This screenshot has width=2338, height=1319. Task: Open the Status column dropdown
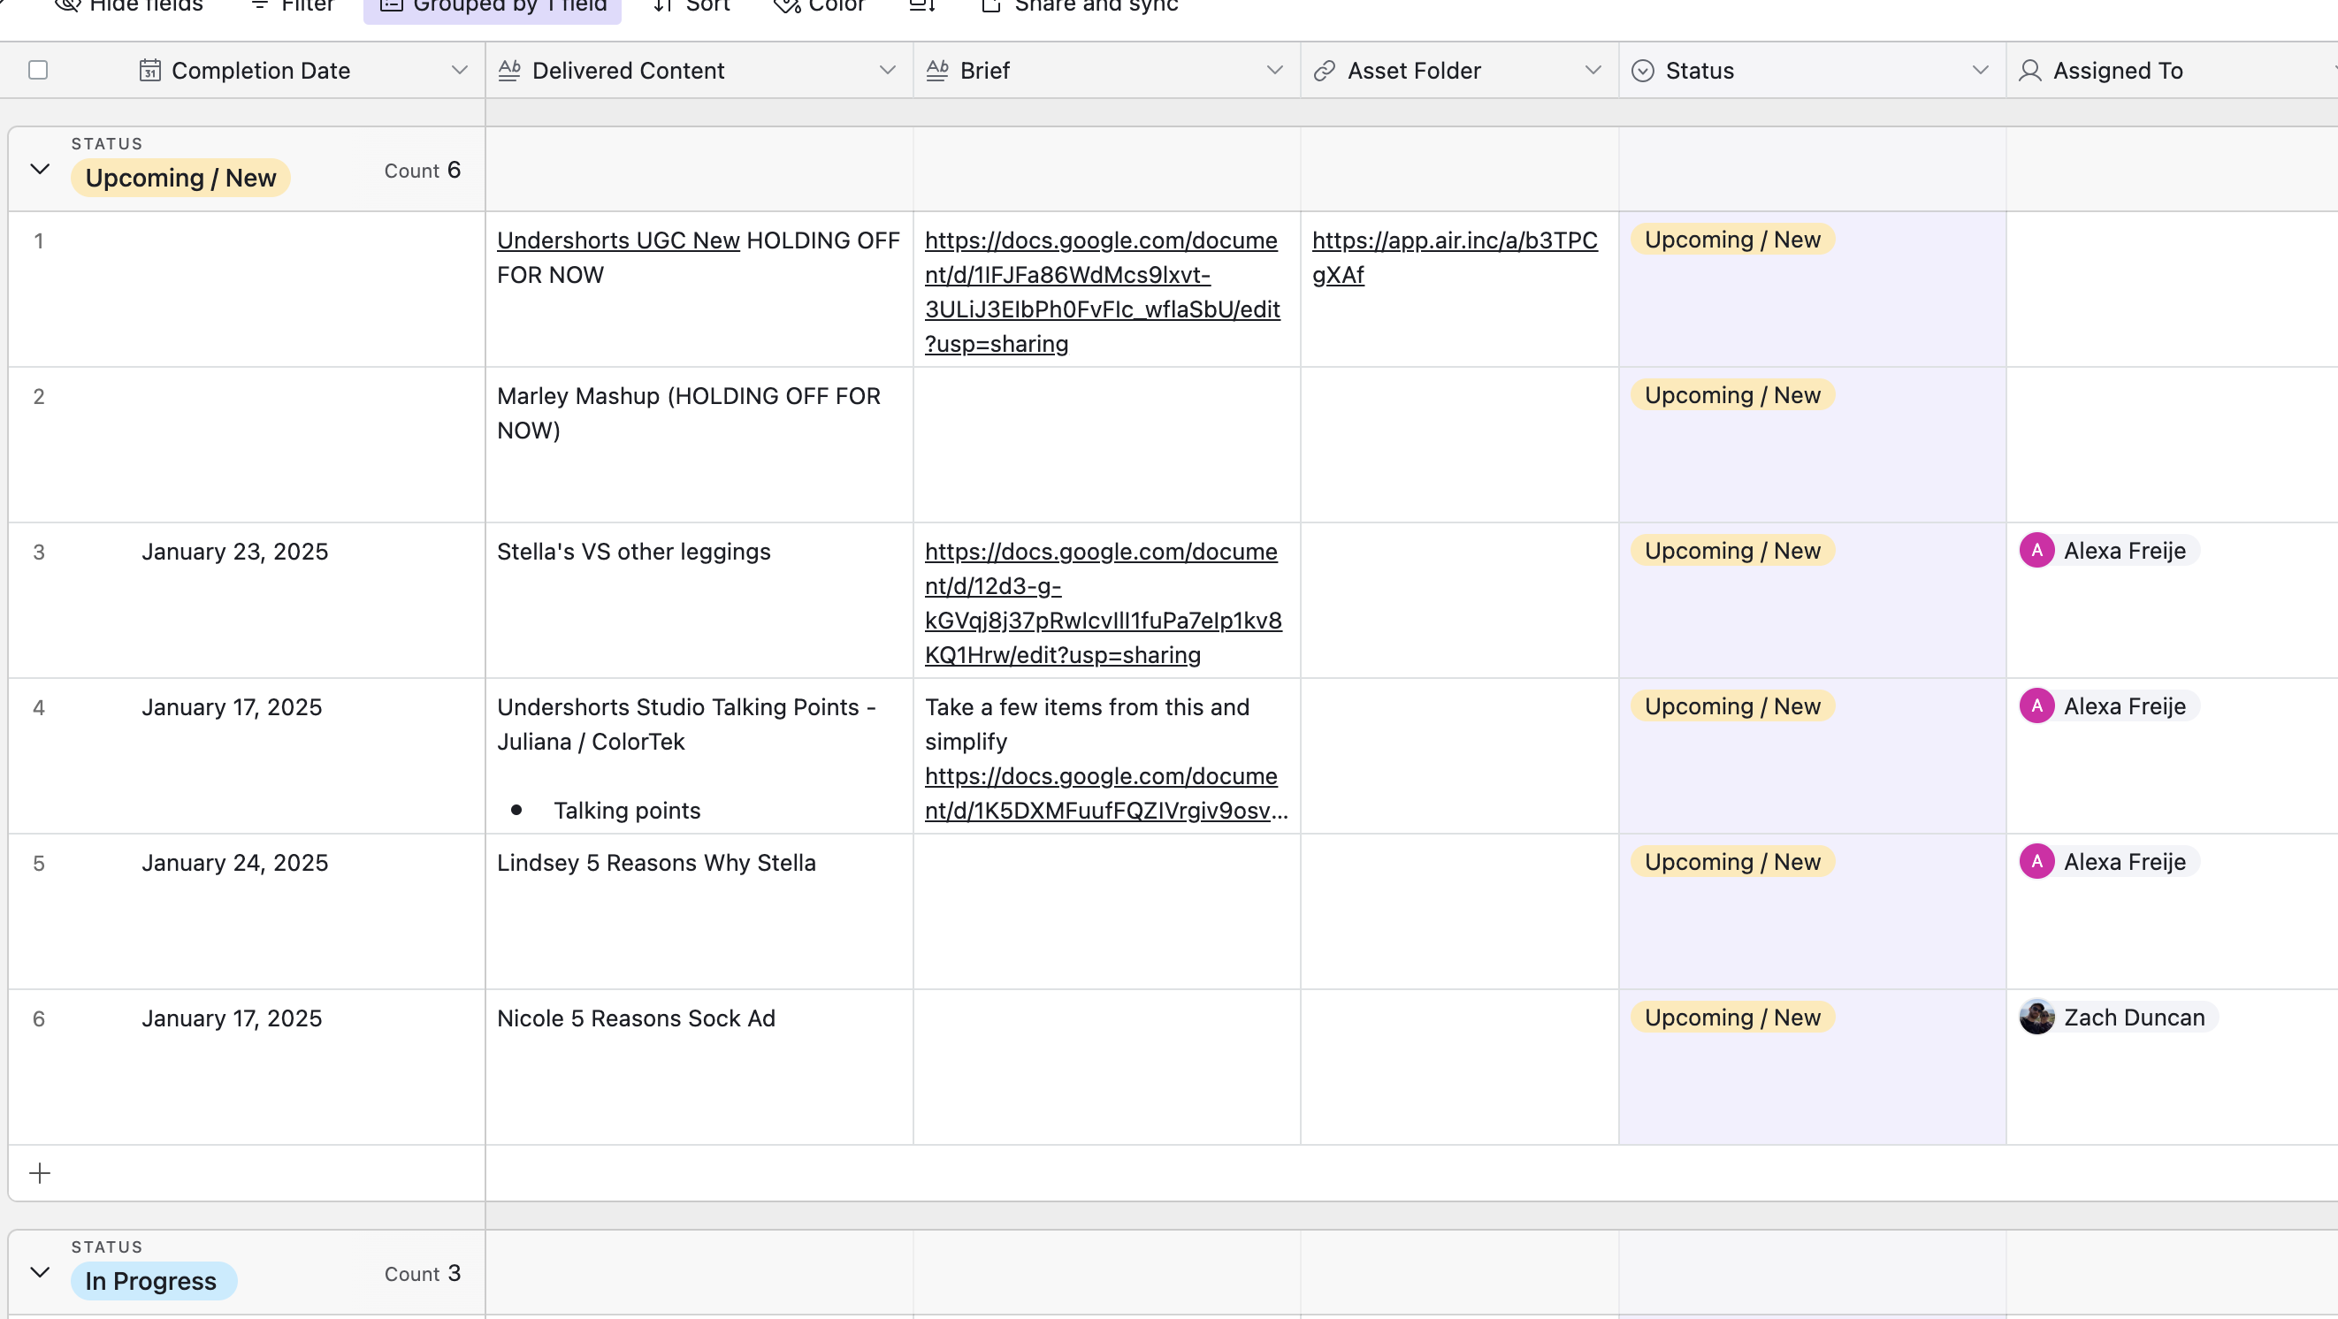(x=1981, y=70)
